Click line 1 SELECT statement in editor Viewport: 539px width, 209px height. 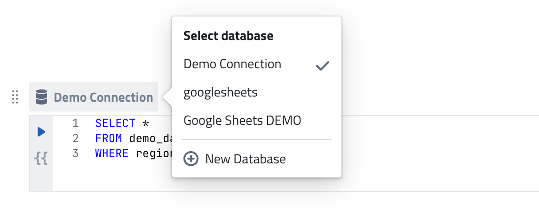pos(122,123)
